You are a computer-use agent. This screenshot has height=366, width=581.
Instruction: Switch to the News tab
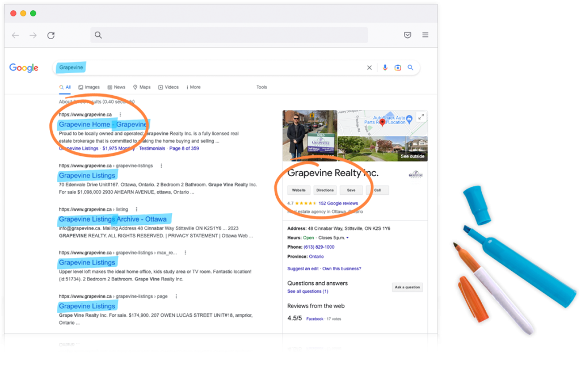point(116,87)
